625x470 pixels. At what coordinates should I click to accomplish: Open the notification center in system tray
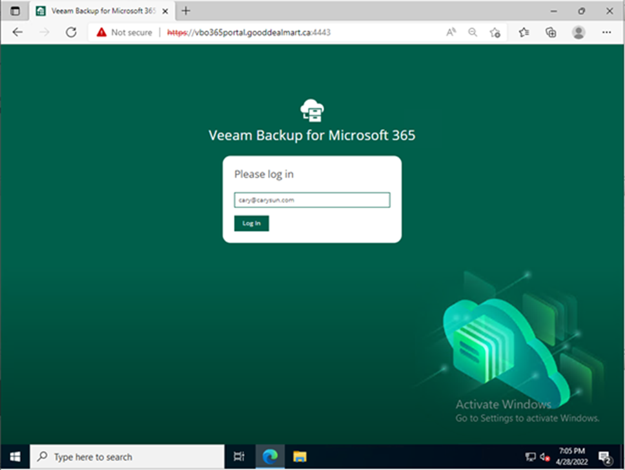pyautogui.click(x=605, y=457)
